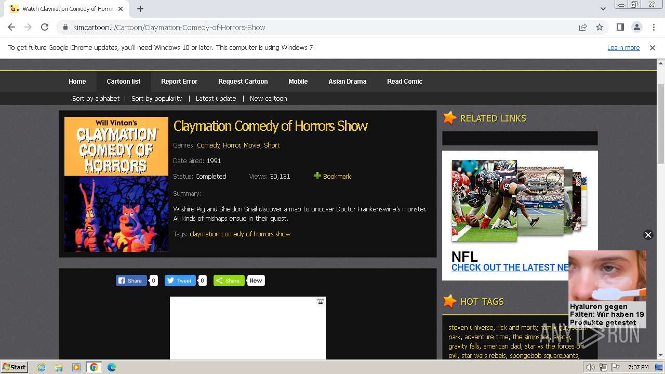Open Cartoon list menu

[124, 82]
